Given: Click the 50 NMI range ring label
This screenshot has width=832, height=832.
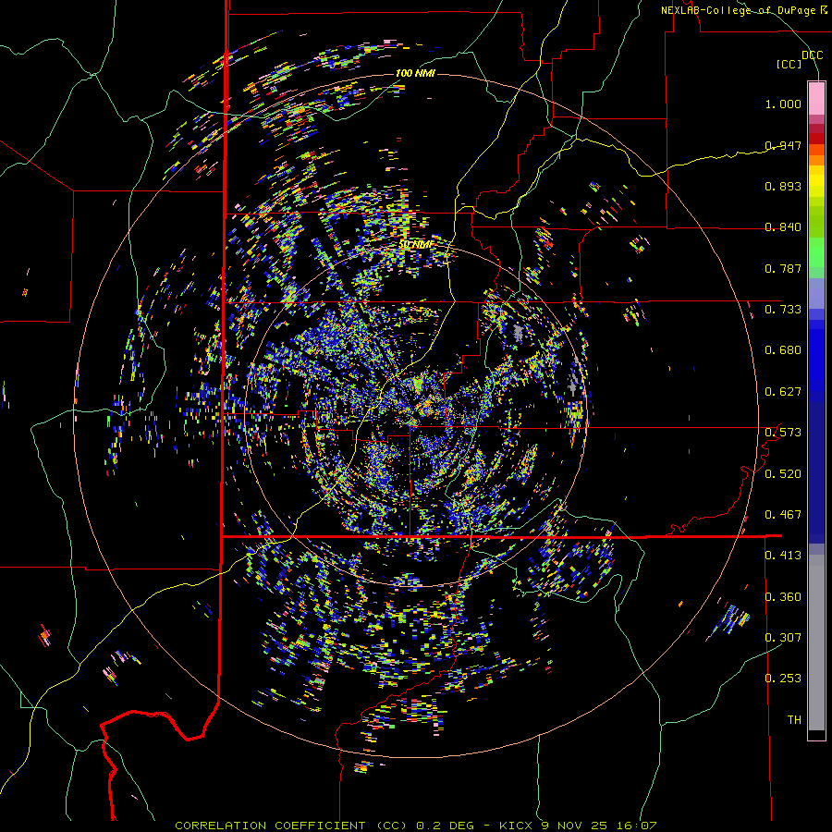Looking at the screenshot, I should 417,245.
